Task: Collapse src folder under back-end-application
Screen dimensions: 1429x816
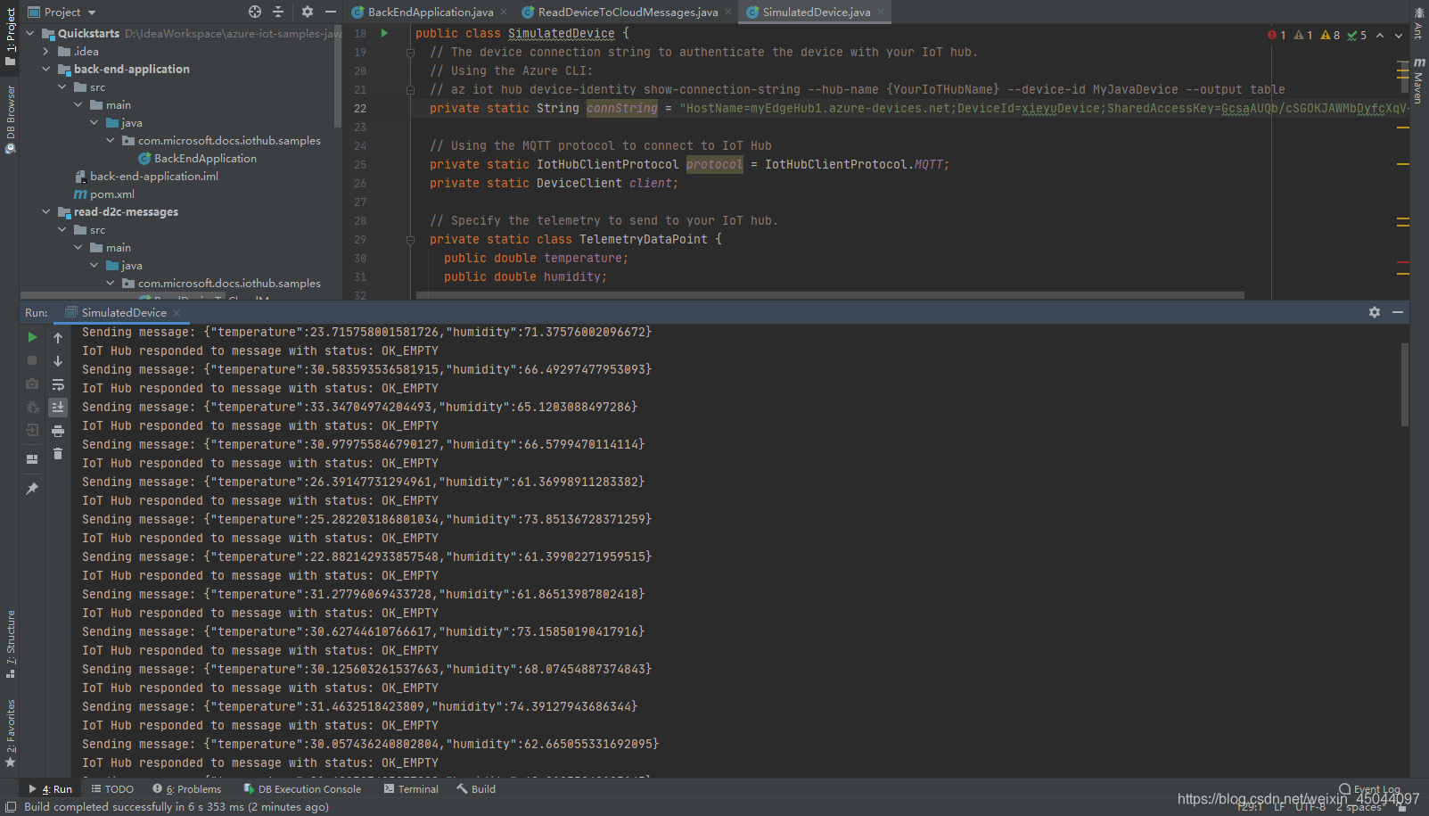Action: click(x=62, y=87)
